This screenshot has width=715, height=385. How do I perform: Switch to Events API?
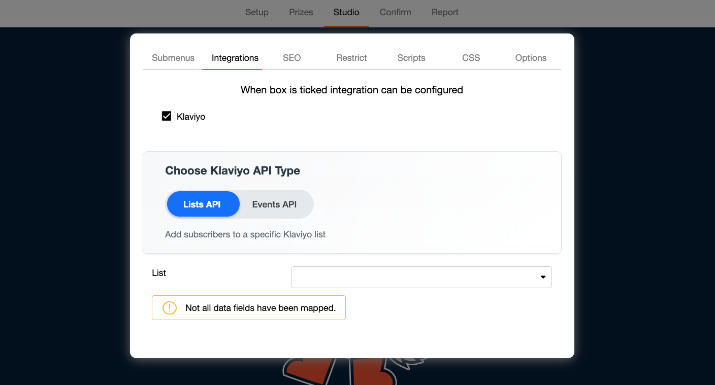(x=274, y=204)
